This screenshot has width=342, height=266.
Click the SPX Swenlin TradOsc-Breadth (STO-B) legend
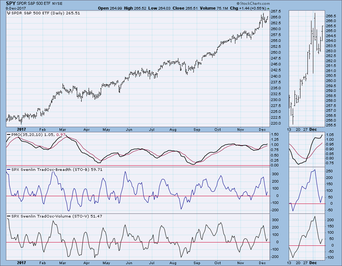tap(57, 169)
